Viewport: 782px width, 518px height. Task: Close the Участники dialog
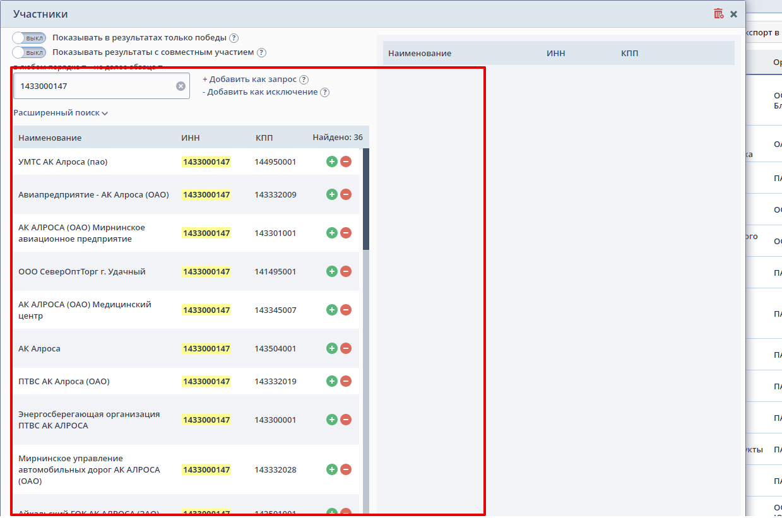click(x=733, y=14)
